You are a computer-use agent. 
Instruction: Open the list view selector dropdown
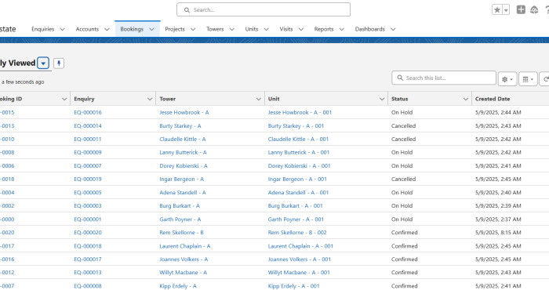tap(43, 63)
